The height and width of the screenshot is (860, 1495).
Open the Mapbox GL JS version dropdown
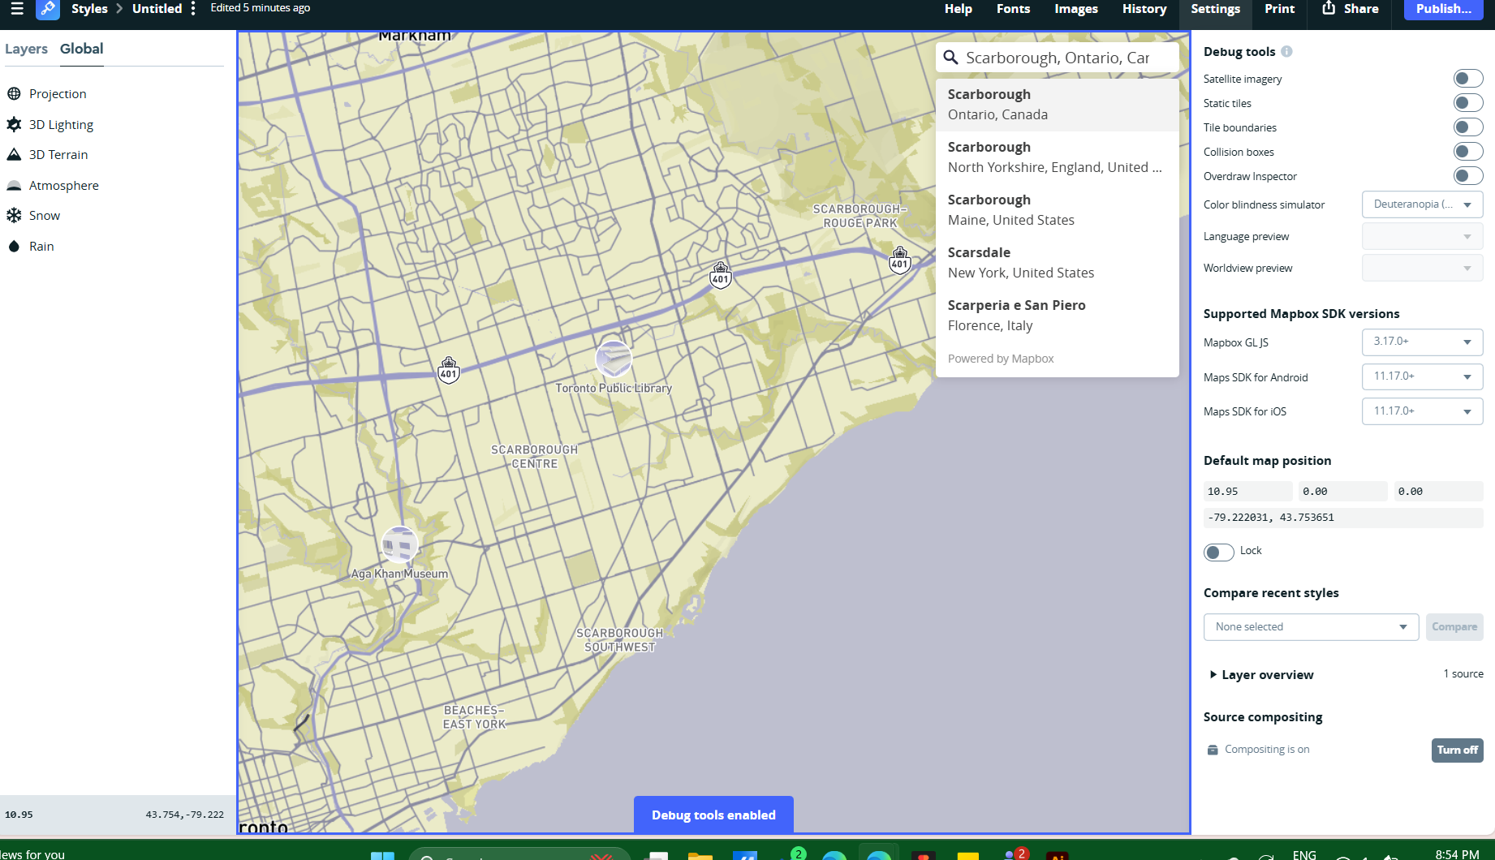[x=1422, y=342]
